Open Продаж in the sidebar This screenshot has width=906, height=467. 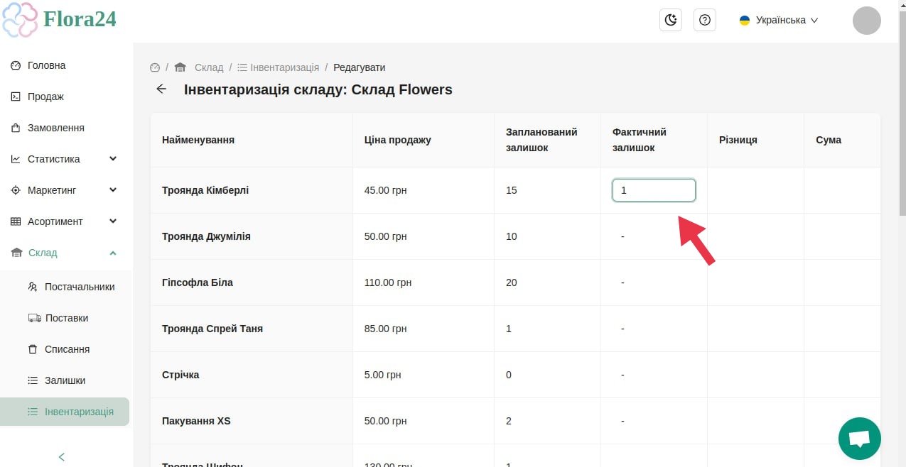pyautogui.click(x=66, y=97)
